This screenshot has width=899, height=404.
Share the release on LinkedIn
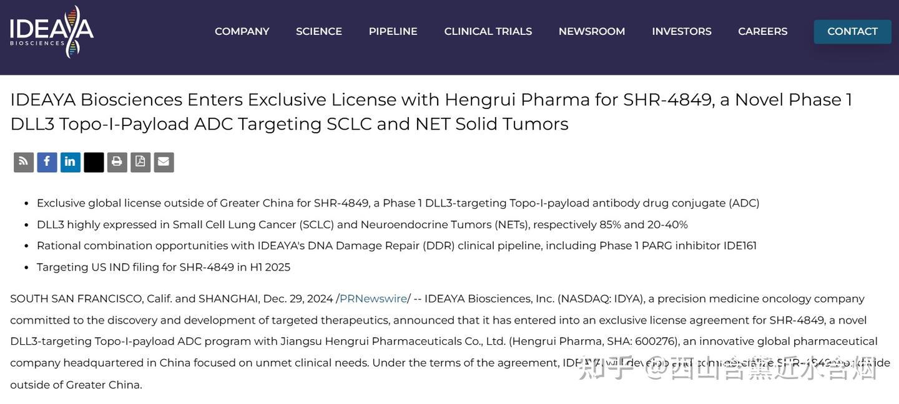70,162
